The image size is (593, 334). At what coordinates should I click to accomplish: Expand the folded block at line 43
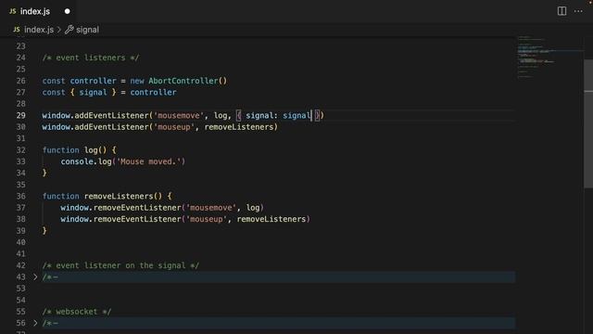(x=35, y=277)
